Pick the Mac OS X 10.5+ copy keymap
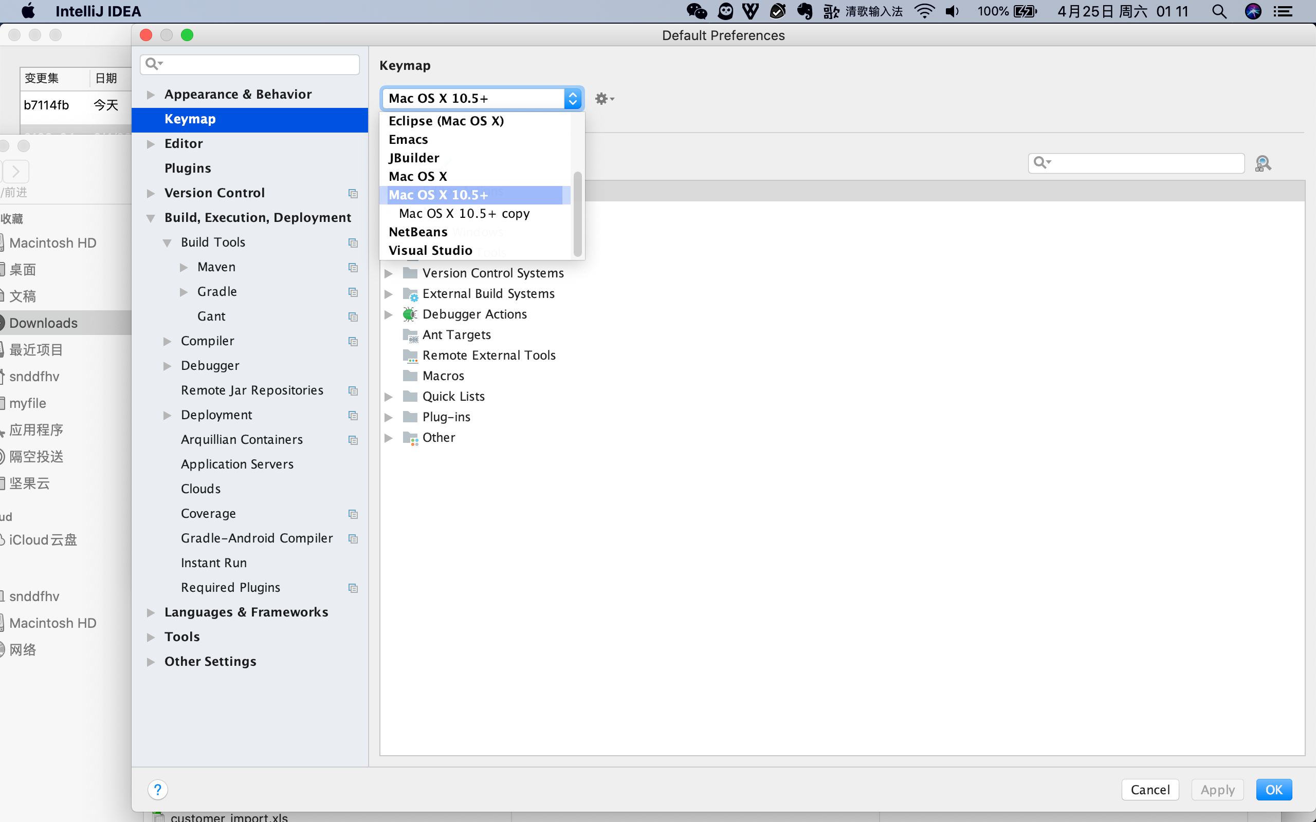The height and width of the screenshot is (822, 1316). [x=464, y=214]
